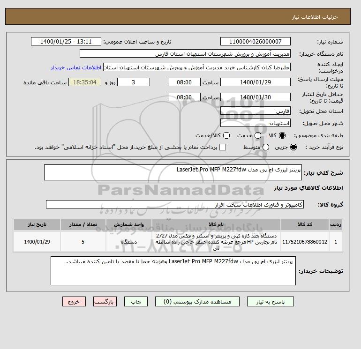Click announcement date field 1400/01/25 - 13:11
The image size is (361, 349).
point(66,41)
